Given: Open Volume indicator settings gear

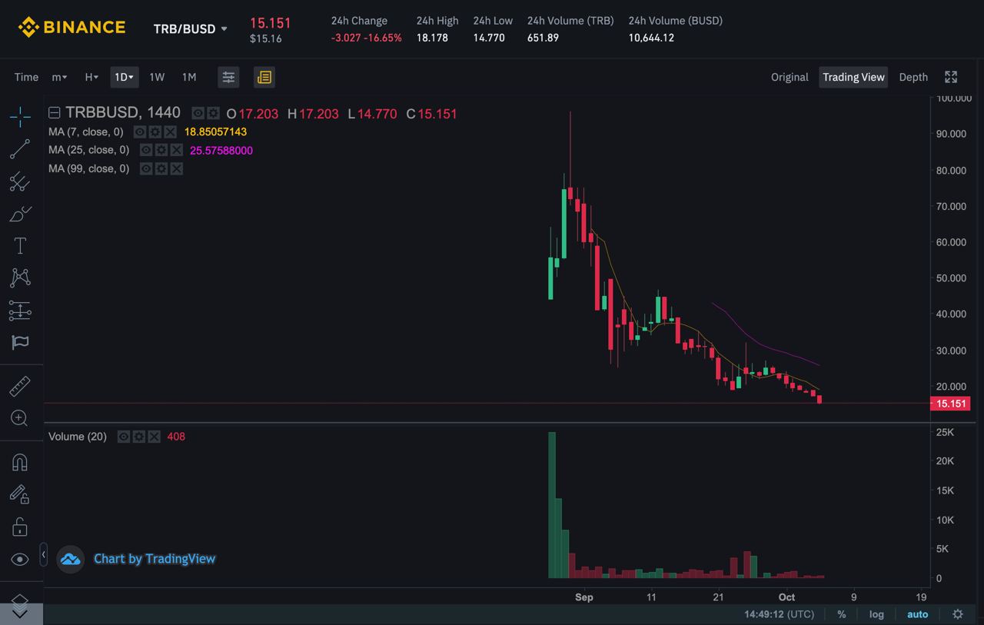Looking at the screenshot, I should click(139, 437).
